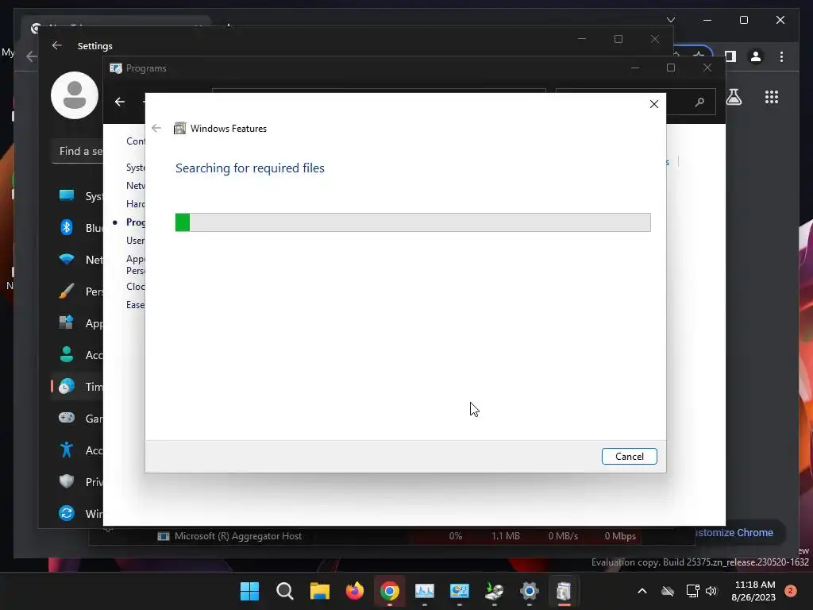813x610 pixels.
Task: Go back in Windows Features dialog
Action: (x=156, y=128)
